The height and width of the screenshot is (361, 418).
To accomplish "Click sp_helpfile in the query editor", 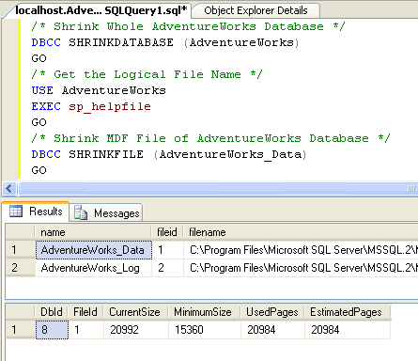I will (110, 107).
